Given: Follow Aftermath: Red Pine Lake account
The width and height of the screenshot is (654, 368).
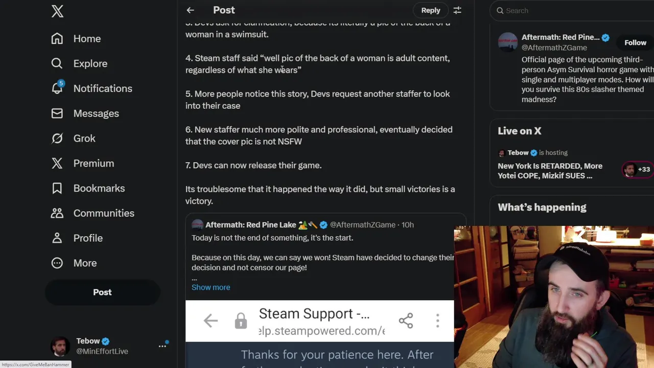Looking at the screenshot, I should (635, 42).
